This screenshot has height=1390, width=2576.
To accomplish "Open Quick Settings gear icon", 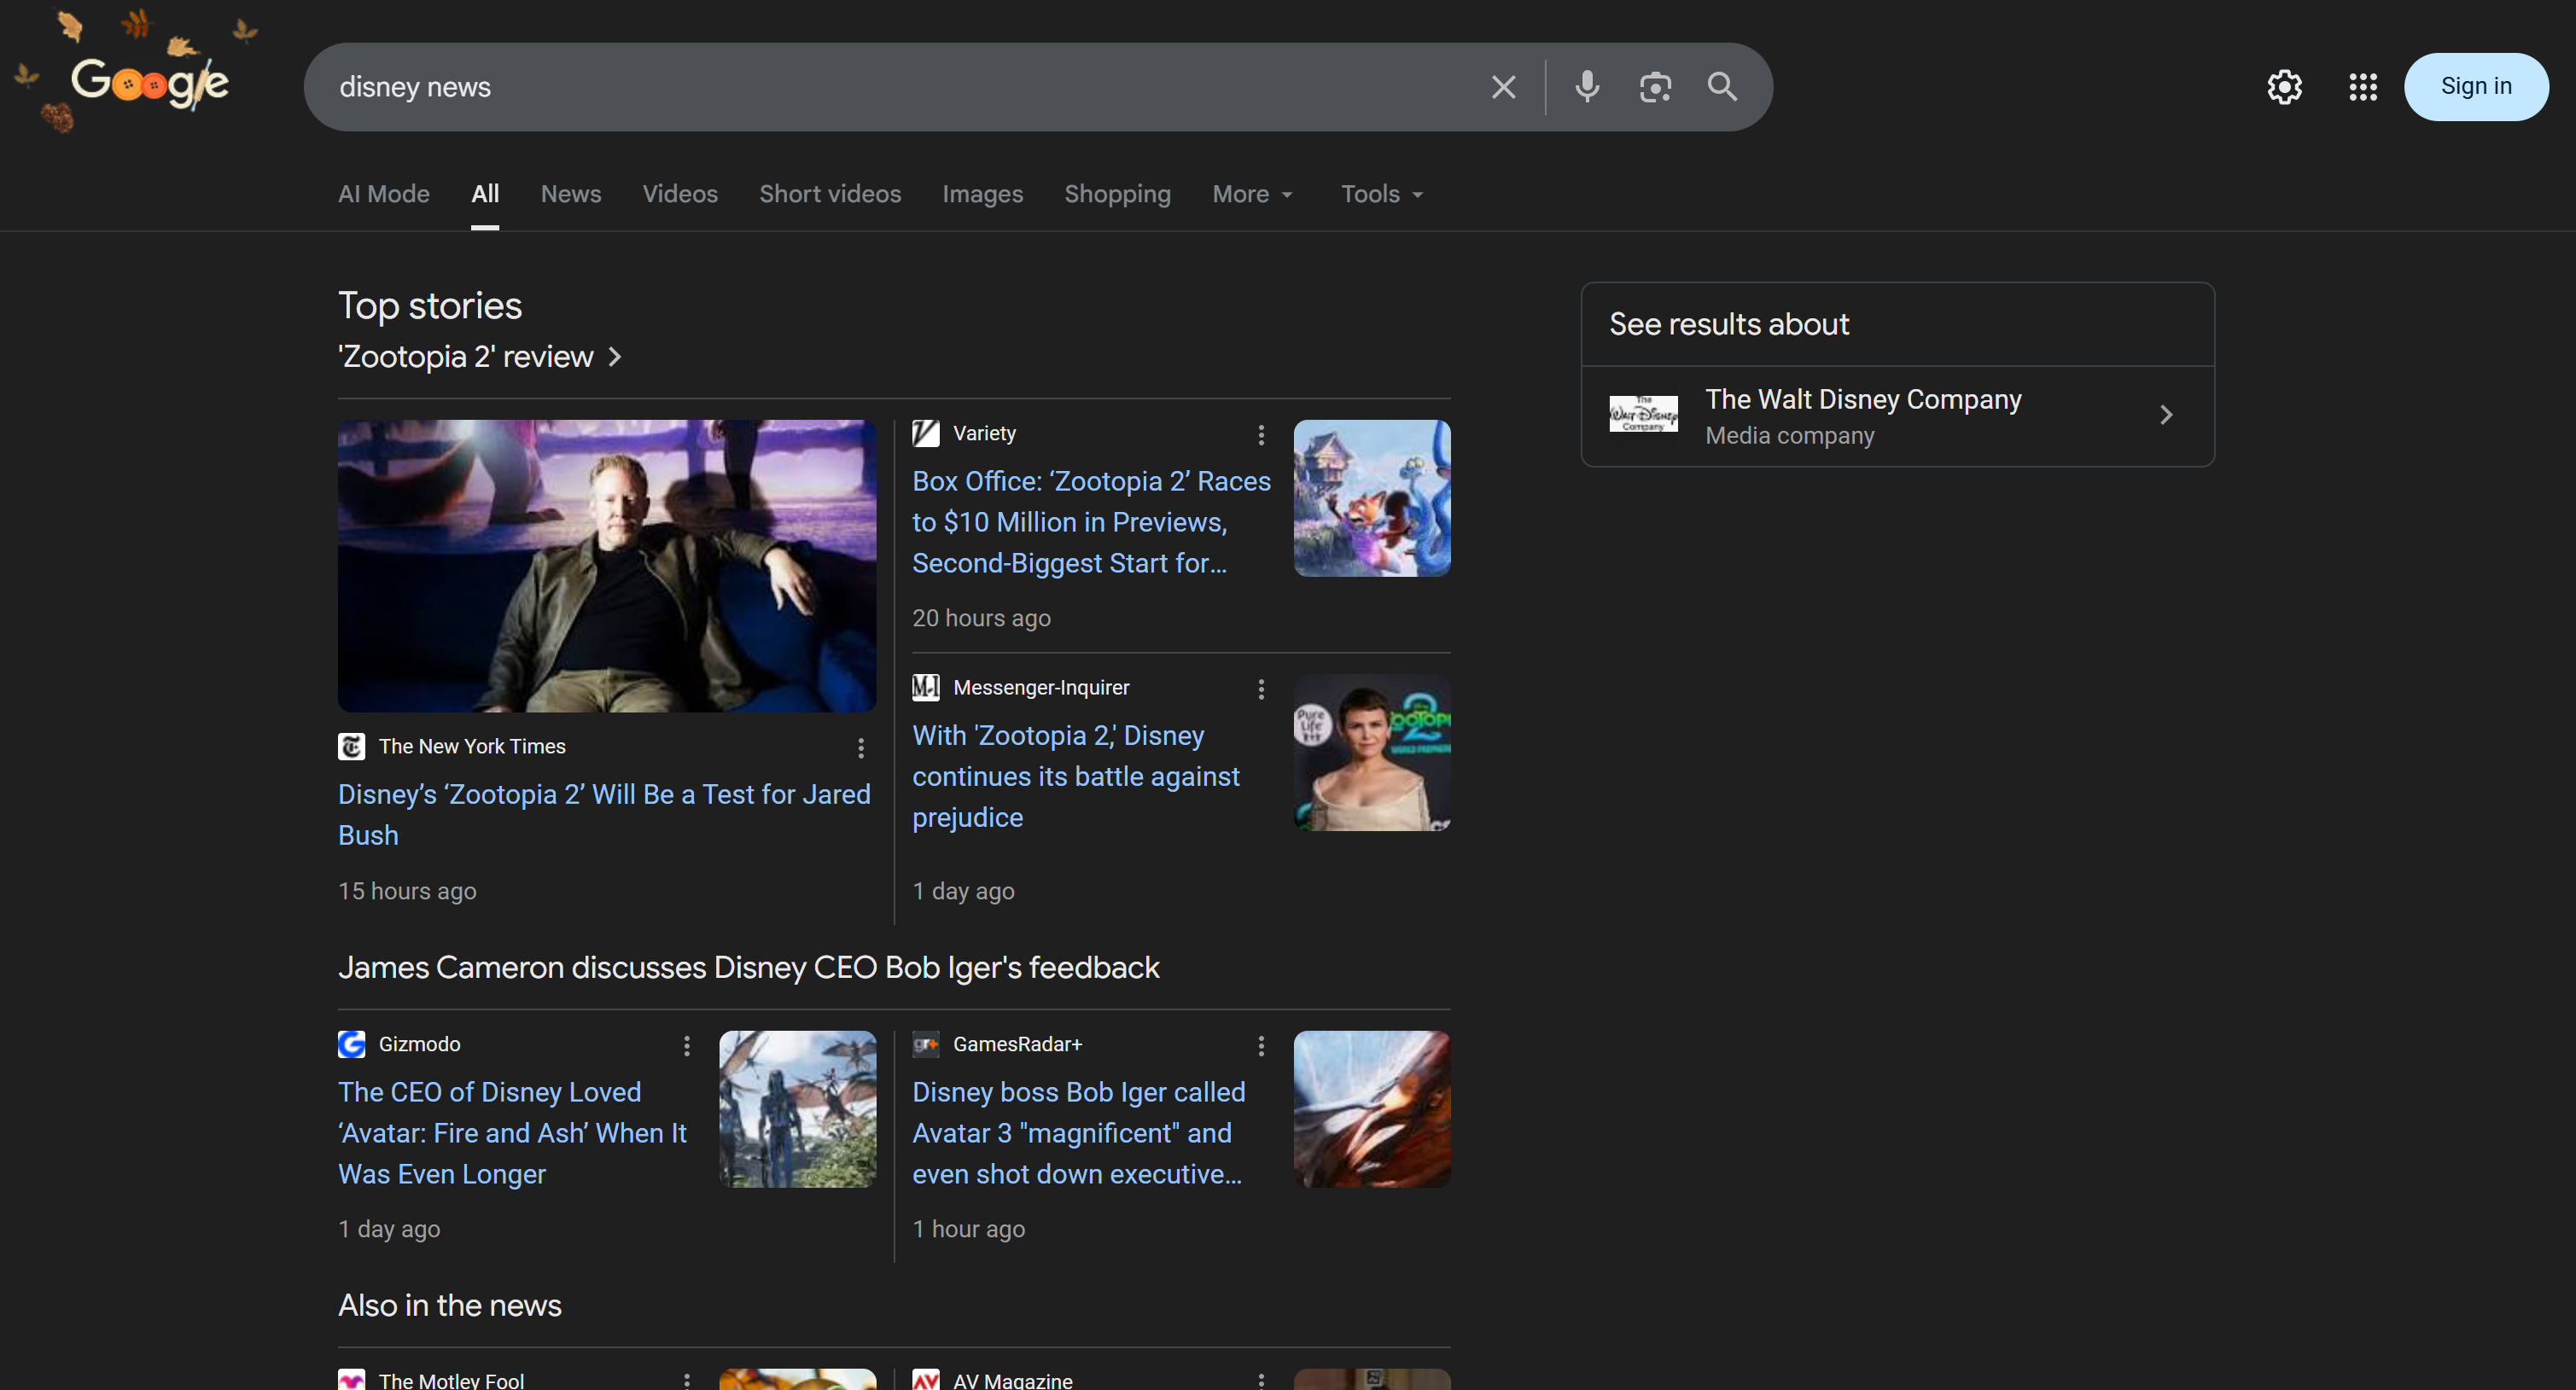I will 2285,87.
